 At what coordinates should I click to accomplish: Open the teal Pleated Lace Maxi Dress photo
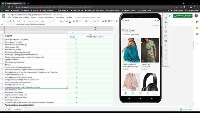point(131,50)
